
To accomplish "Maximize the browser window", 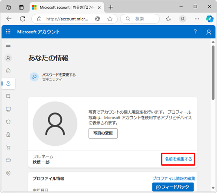I will click(195, 7).
